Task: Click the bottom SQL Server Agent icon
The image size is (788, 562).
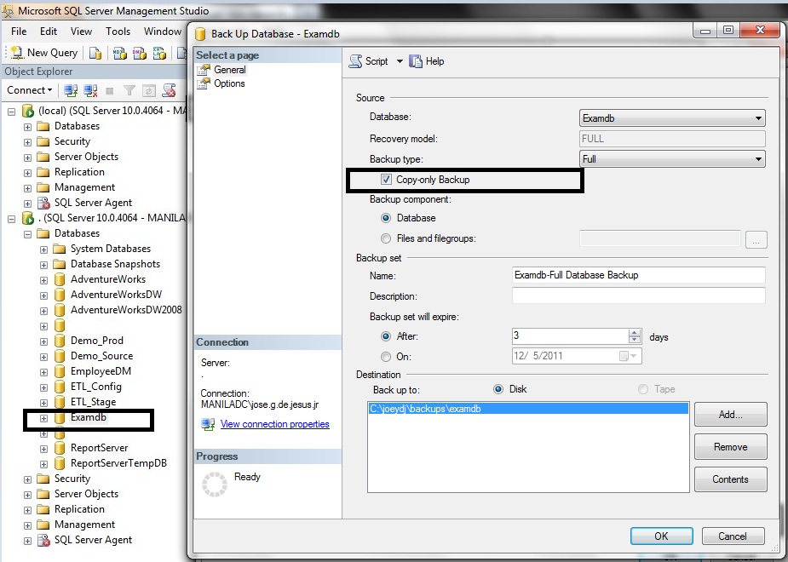Action: [x=44, y=540]
